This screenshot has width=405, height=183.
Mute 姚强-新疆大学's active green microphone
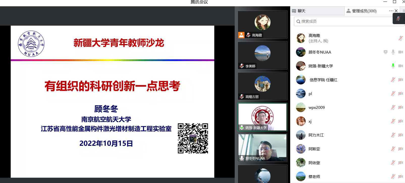coord(393,66)
